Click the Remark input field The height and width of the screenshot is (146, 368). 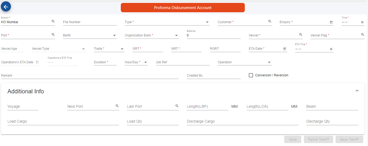point(90,76)
